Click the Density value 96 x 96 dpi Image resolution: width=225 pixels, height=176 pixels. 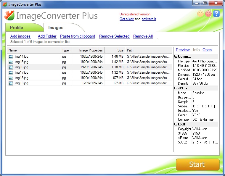point(200,83)
